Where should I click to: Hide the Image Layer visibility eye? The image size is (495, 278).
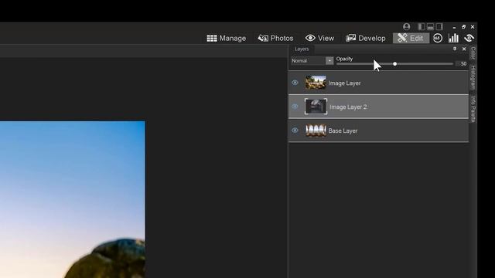pyautogui.click(x=295, y=83)
